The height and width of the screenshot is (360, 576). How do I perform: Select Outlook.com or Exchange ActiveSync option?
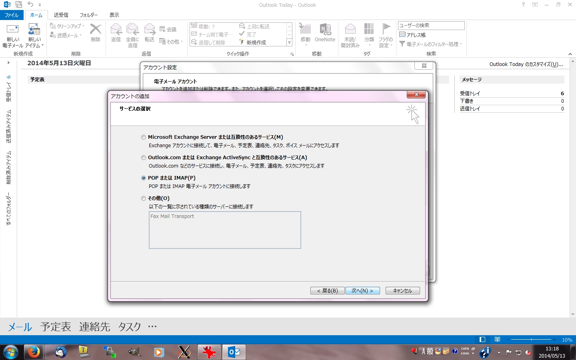coord(144,158)
